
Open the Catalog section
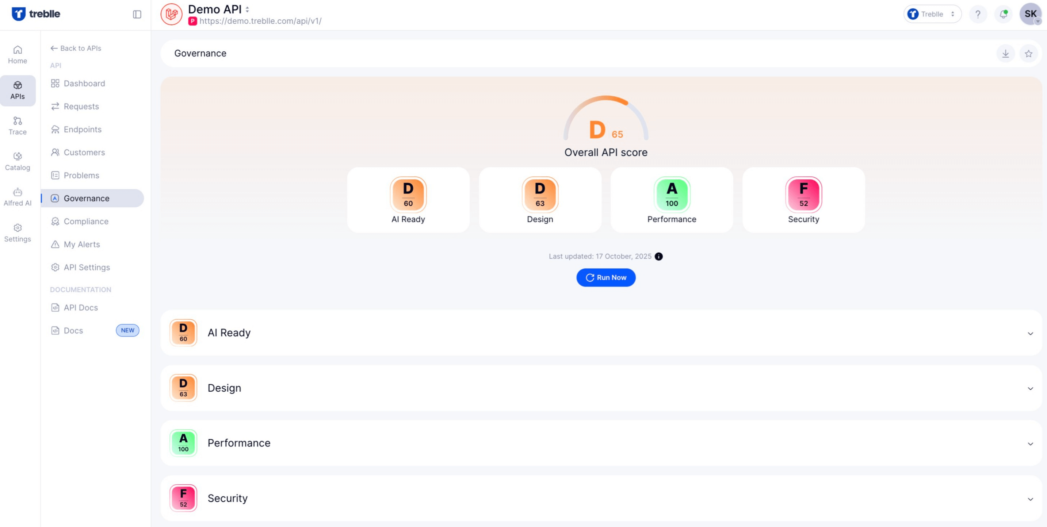[18, 161]
